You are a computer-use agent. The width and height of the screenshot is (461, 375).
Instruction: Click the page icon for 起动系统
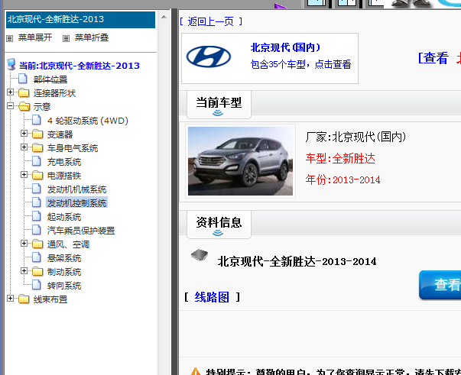(37, 216)
